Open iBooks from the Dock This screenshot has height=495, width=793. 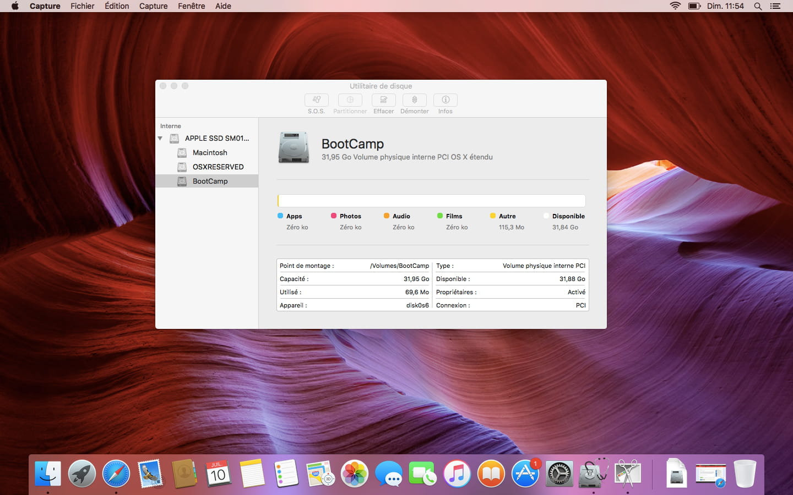491,474
